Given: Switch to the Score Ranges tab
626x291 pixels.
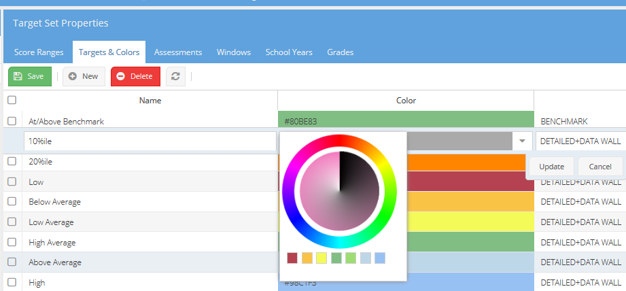Looking at the screenshot, I should point(39,52).
